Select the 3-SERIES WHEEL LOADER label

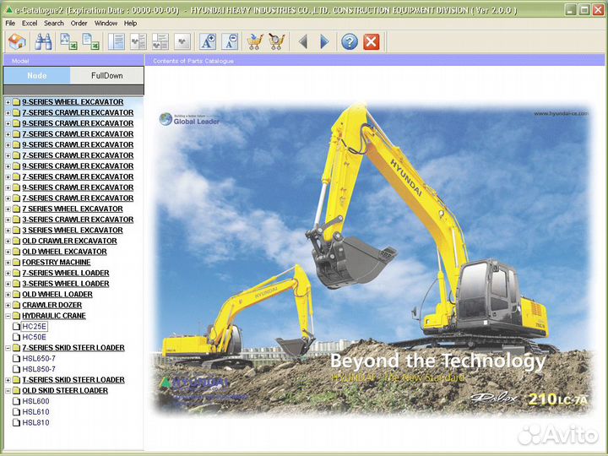(66, 284)
